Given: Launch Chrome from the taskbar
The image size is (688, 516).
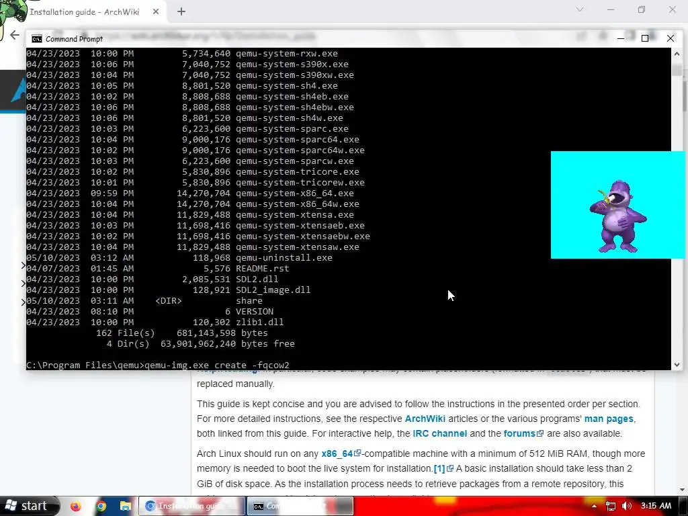Looking at the screenshot, I should coord(101,507).
